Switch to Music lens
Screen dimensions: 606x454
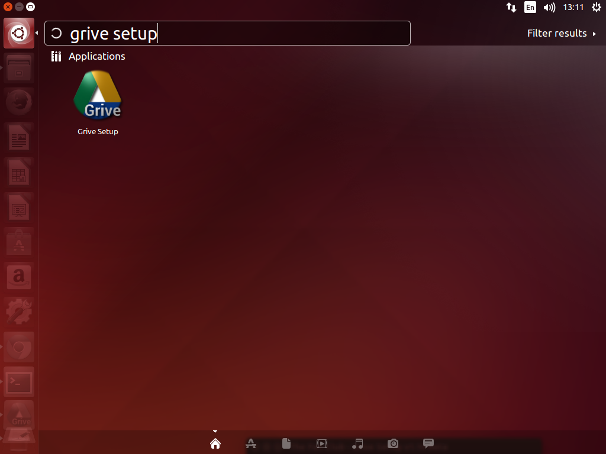click(x=357, y=443)
